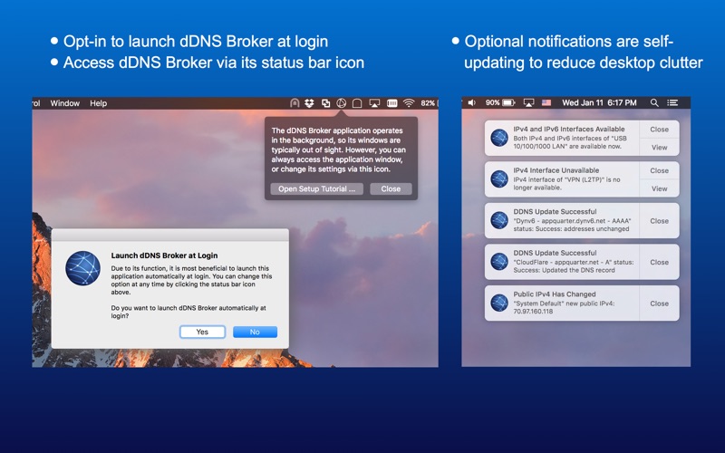Screen dimensions: 725x453
Task: View the IPv4 and IPv6 Interfaces Available notification
Action: 659,148
